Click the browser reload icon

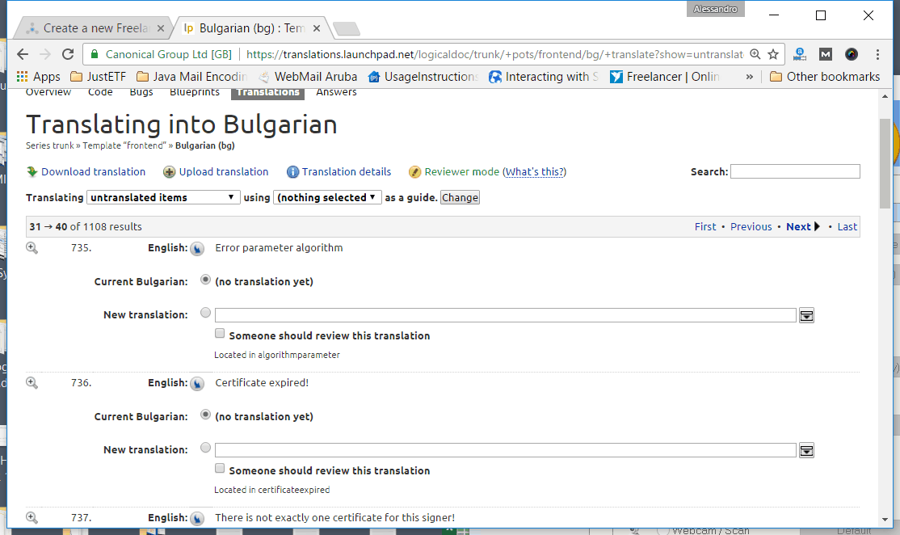(68, 54)
